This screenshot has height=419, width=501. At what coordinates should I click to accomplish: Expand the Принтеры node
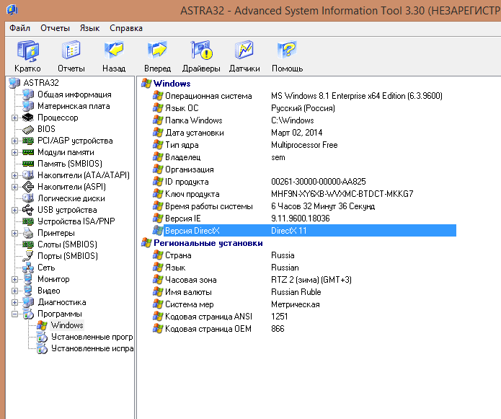click(x=14, y=233)
